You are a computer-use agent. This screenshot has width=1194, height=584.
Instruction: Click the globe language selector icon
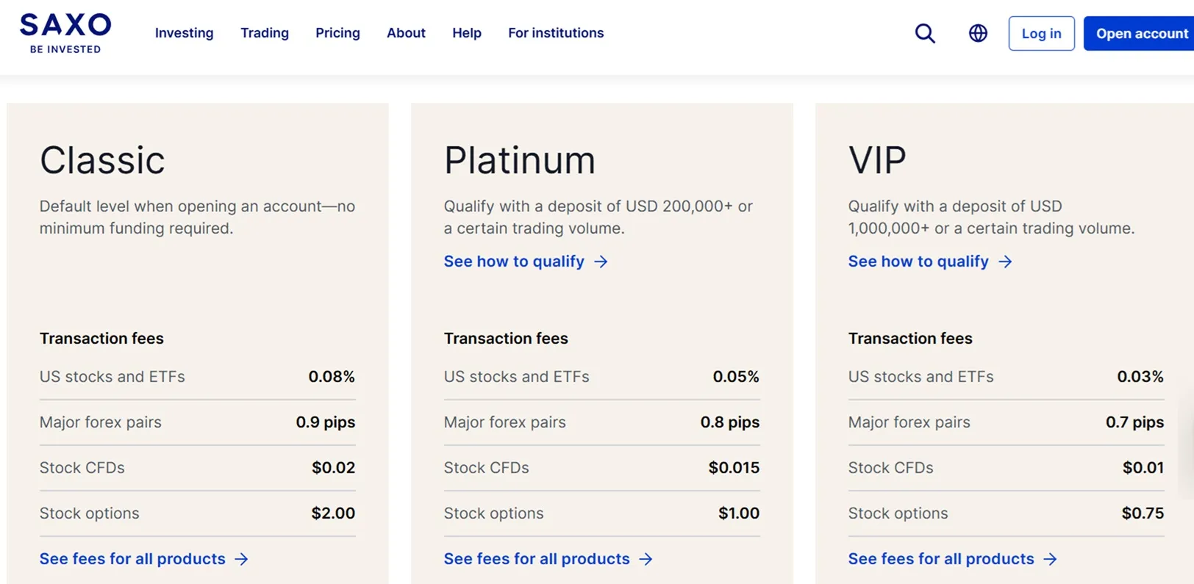pyautogui.click(x=978, y=33)
